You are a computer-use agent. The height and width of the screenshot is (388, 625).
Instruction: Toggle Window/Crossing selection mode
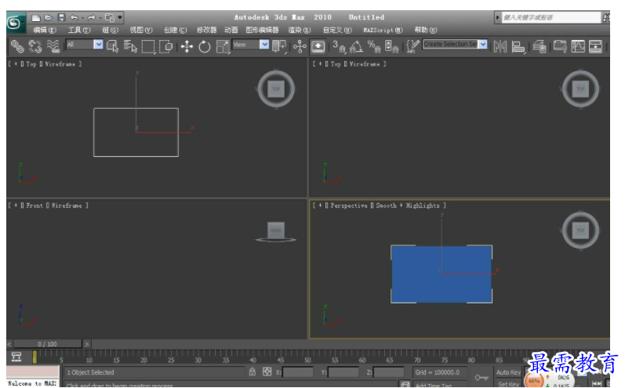pos(165,46)
